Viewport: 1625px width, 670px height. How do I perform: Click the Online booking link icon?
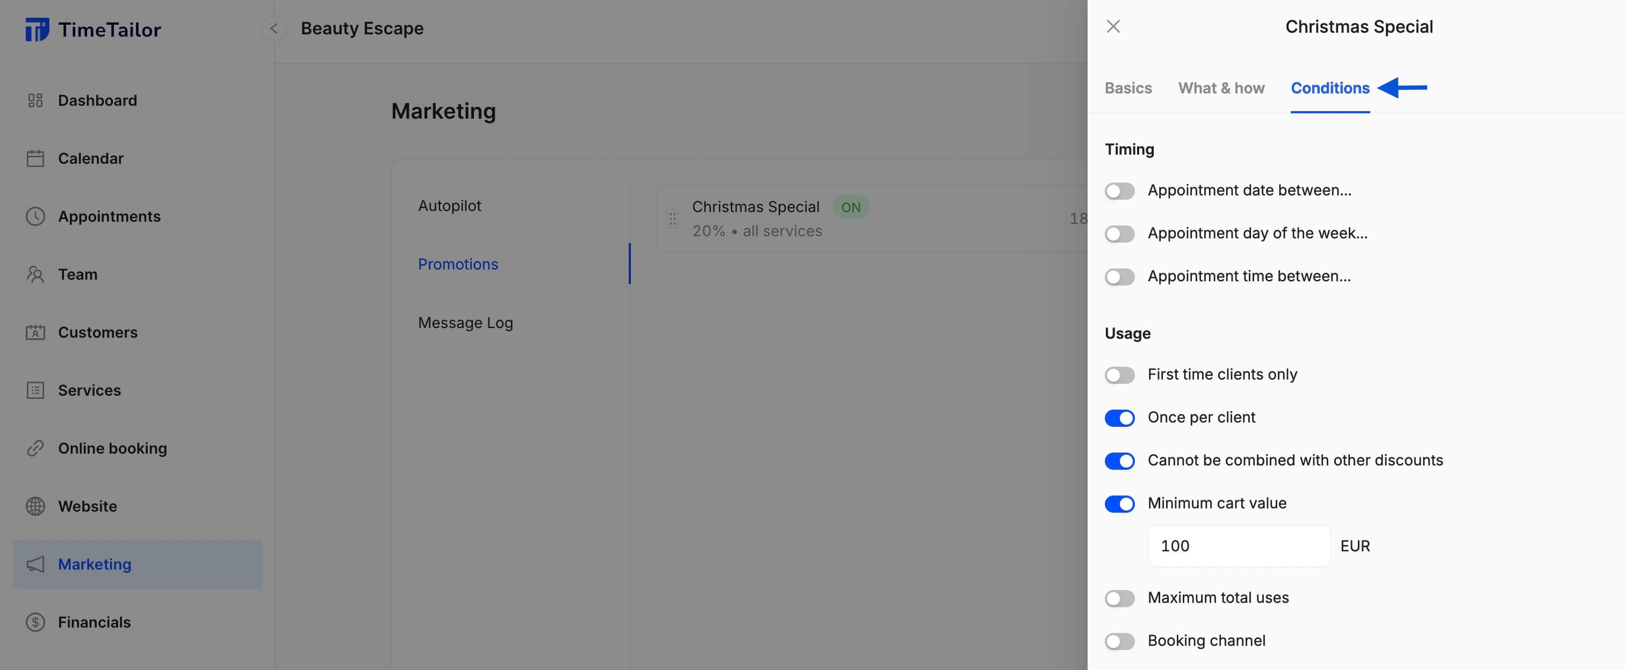(x=35, y=448)
